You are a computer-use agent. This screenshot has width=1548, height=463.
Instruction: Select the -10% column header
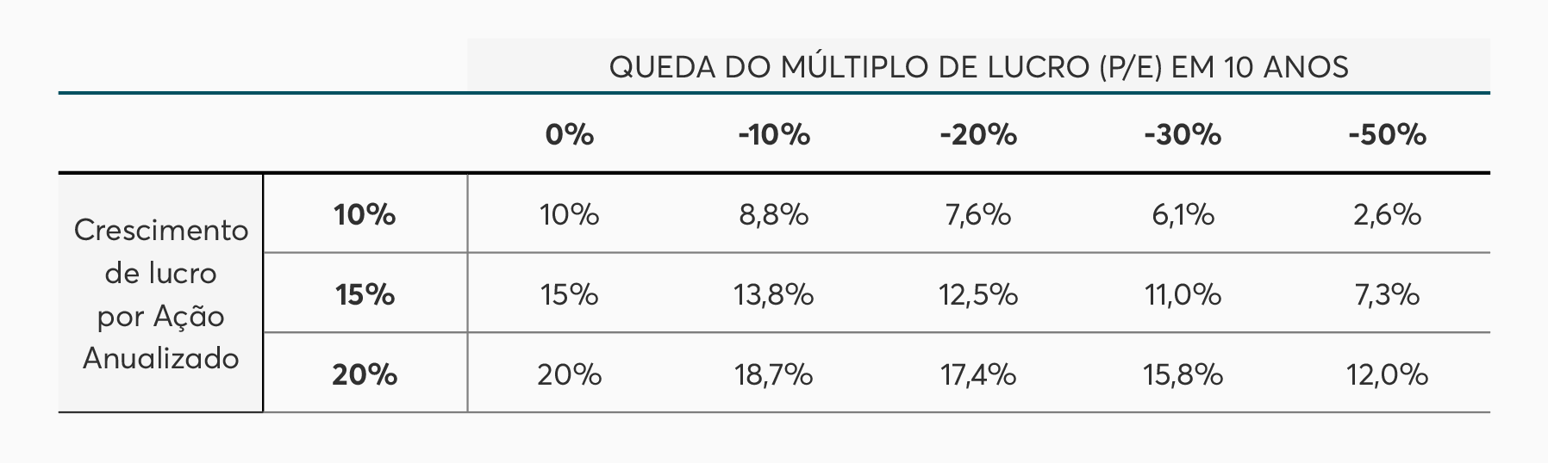point(774,135)
